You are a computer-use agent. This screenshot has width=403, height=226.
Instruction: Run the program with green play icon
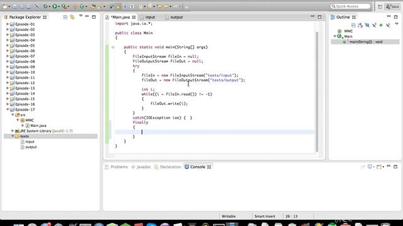click(55, 6)
